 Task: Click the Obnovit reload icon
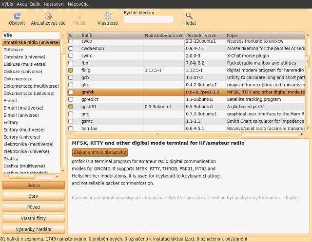17,16
